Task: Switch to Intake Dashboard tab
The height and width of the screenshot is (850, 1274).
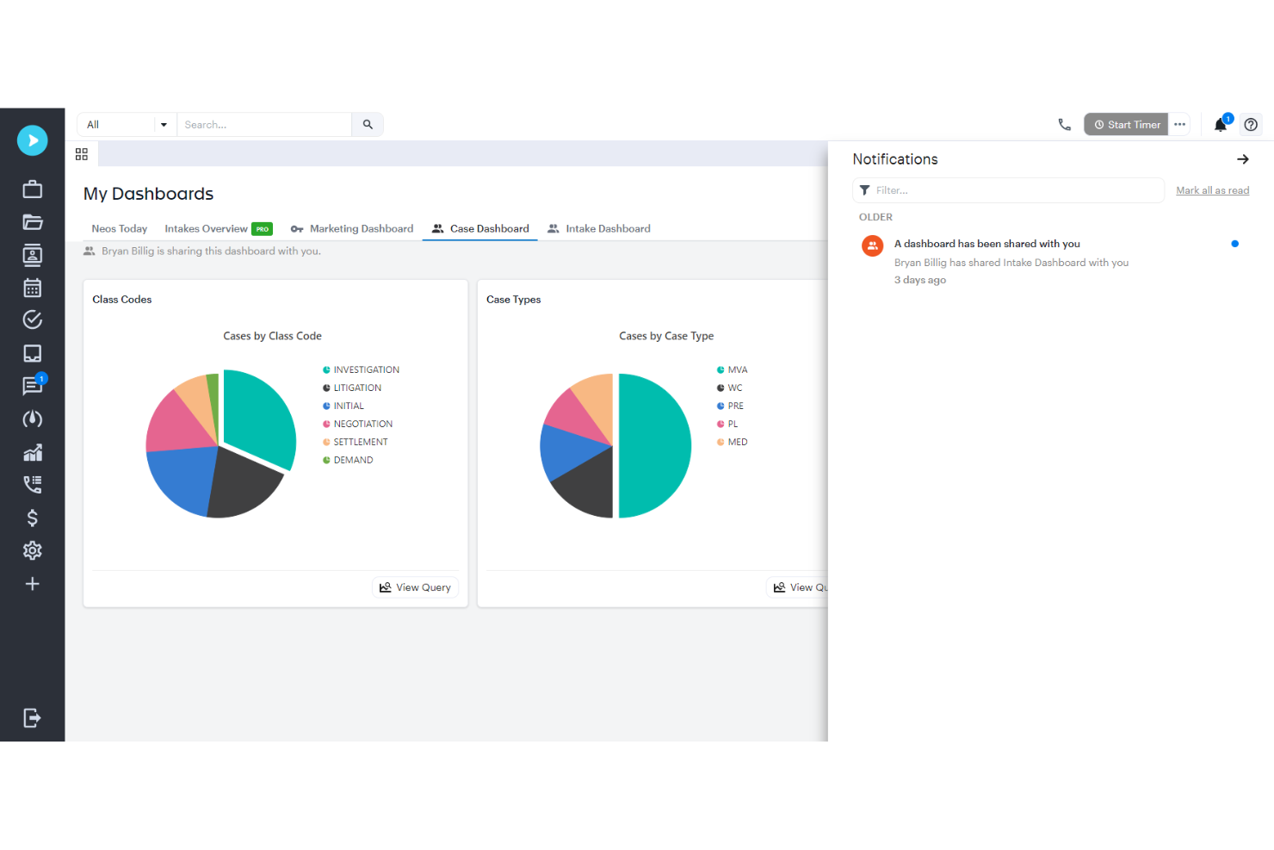Action: pyautogui.click(x=599, y=229)
